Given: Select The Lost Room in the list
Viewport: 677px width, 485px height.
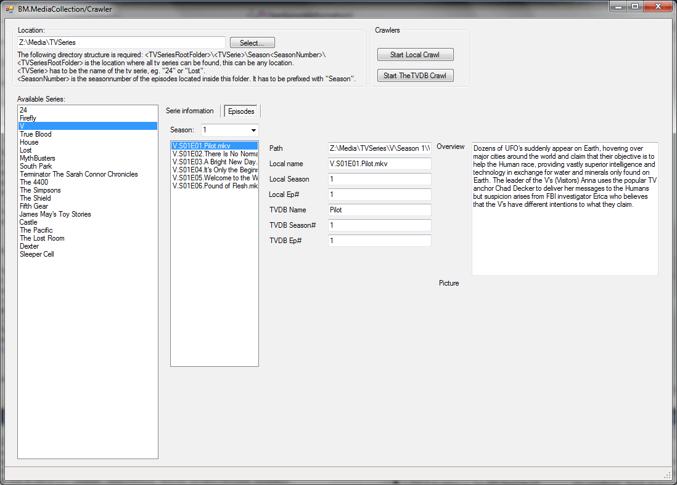Looking at the screenshot, I should click(88, 238).
